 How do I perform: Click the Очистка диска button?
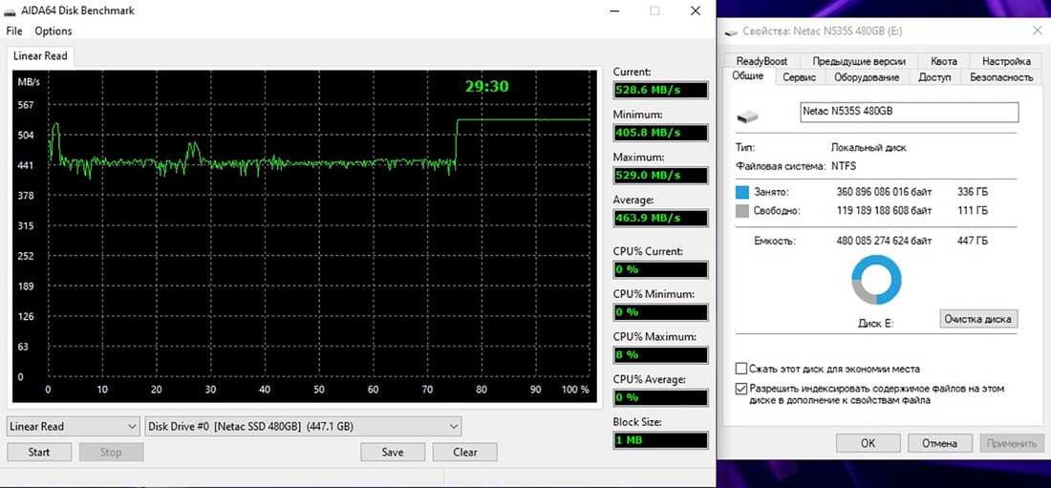978,319
